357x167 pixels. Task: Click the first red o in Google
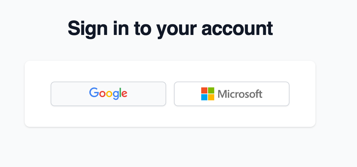tap(102, 94)
